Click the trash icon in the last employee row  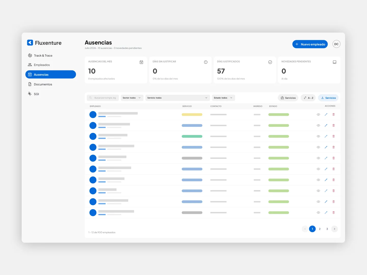click(334, 213)
